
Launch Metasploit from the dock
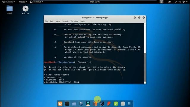tap(81, 104)
